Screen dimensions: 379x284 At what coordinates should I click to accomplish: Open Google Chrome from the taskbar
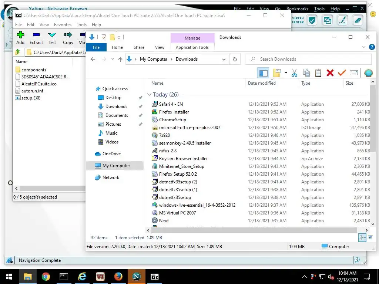(x=46, y=277)
